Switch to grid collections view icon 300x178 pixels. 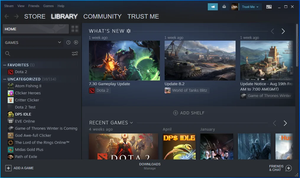[75, 29]
